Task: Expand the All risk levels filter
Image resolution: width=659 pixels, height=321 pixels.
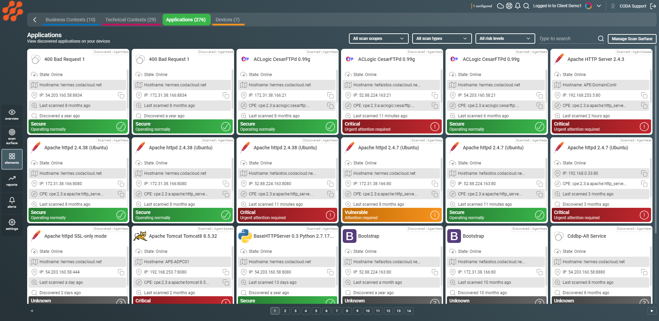Action: click(x=505, y=39)
